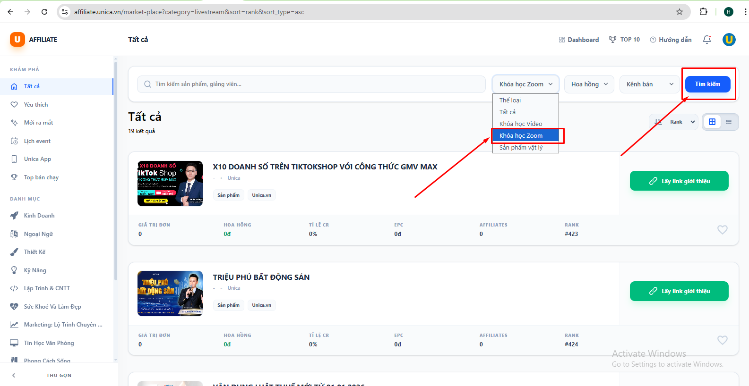Get referral link for TikTokShop course
Viewport: 749px width, 386px height.
pyautogui.click(x=679, y=181)
